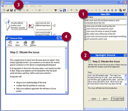The width and height of the screenshot is (128, 111).
Task: Click horizontal scrollbar left arrow in side panel
Action: pos(85,109)
